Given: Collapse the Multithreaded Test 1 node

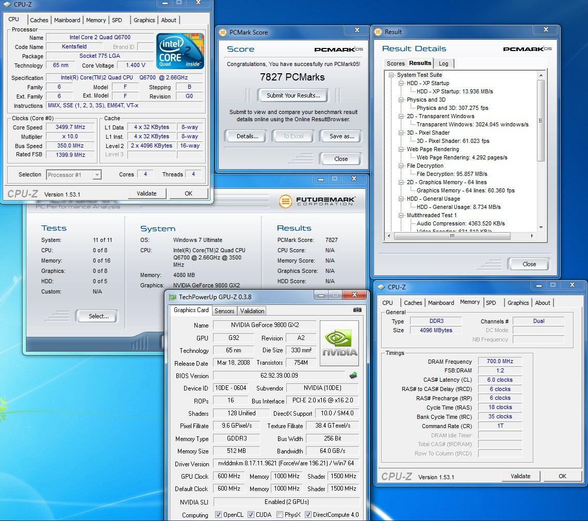Looking at the screenshot, I should [x=401, y=215].
